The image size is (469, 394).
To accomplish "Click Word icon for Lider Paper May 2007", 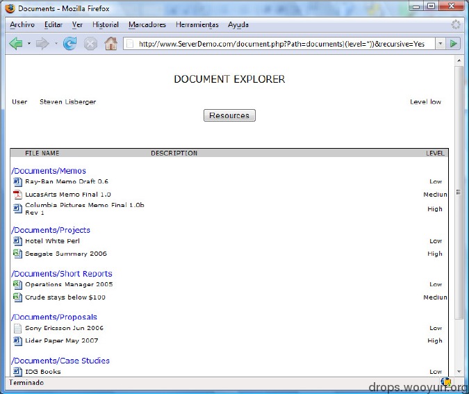I will (17, 340).
